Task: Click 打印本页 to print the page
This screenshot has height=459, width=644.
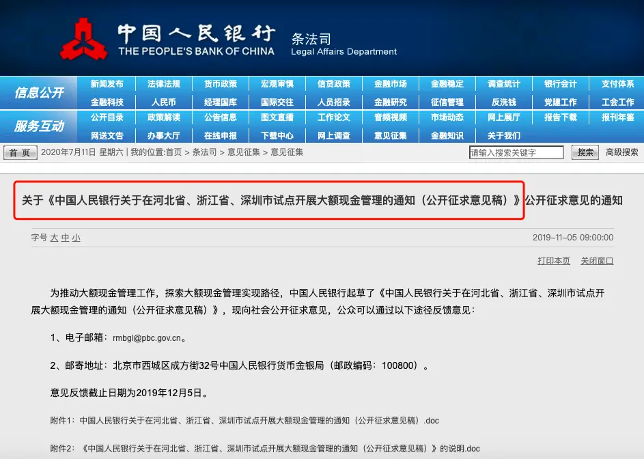Action: 553,261
